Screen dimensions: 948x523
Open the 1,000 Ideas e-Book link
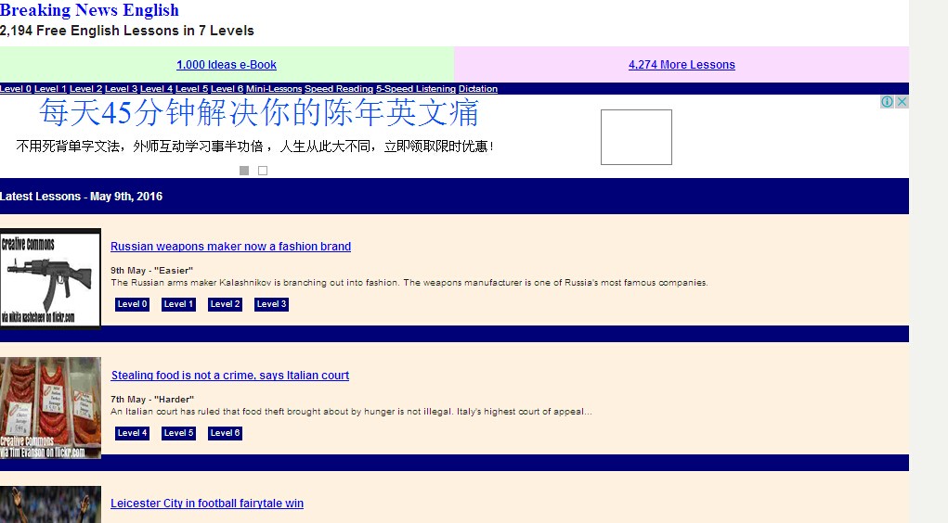coord(227,65)
